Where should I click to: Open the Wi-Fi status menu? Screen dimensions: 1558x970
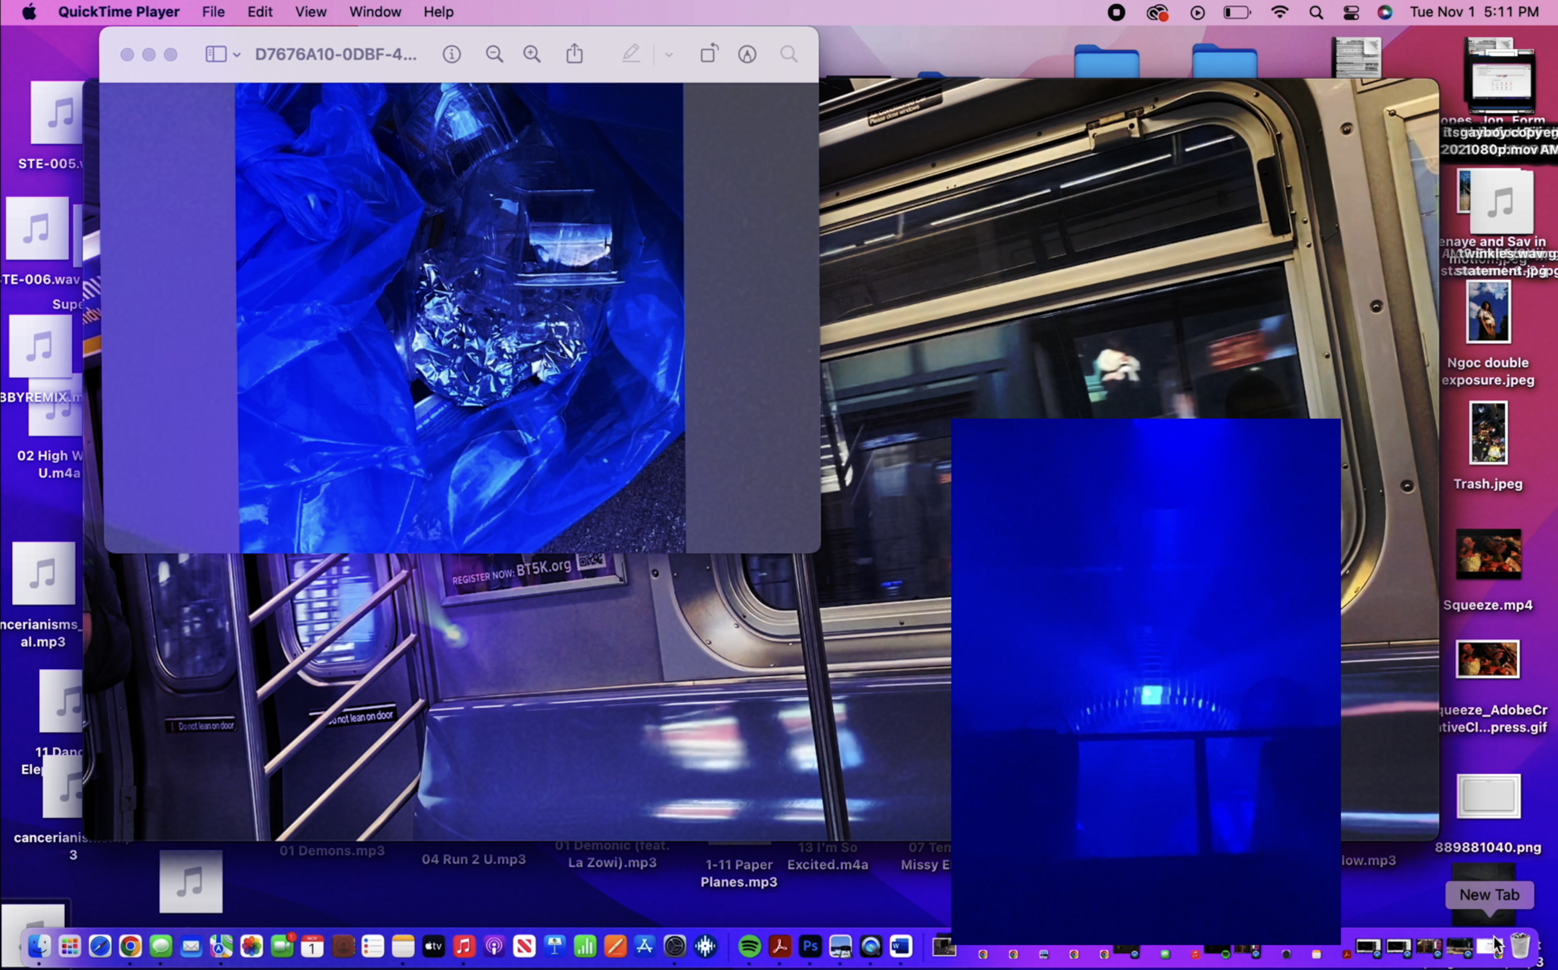(1280, 12)
